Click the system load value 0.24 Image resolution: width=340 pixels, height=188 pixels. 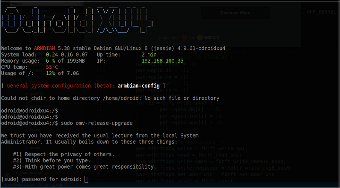(x=52, y=55)
